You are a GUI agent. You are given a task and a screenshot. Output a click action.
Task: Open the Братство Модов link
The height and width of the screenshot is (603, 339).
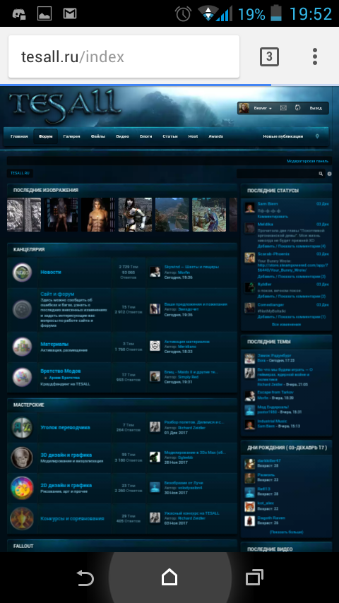click(x=61, y=371)
